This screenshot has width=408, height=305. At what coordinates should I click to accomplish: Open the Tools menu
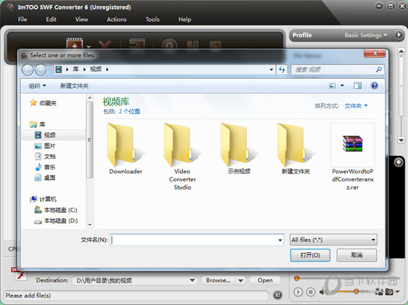152,20
